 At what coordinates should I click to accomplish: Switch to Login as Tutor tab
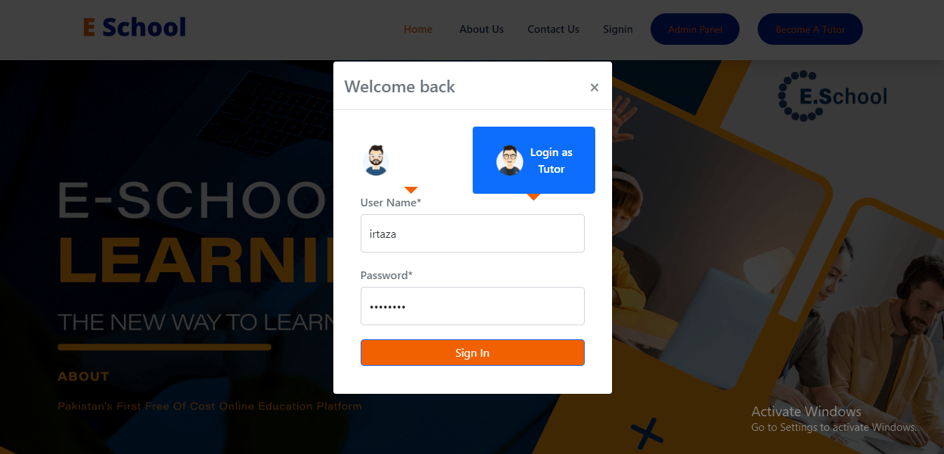point(534,160)
